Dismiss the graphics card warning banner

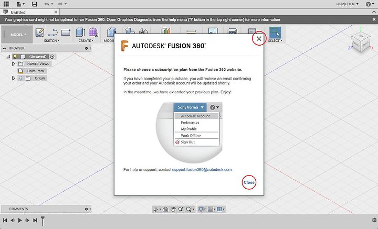click(374, 19)
